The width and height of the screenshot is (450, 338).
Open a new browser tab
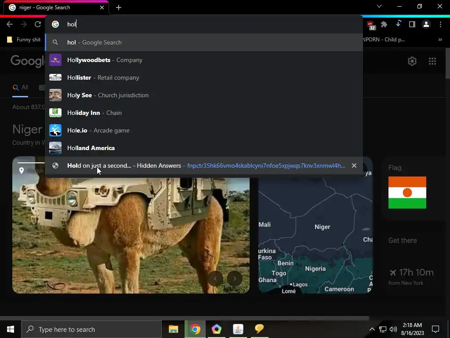point(119,7)
